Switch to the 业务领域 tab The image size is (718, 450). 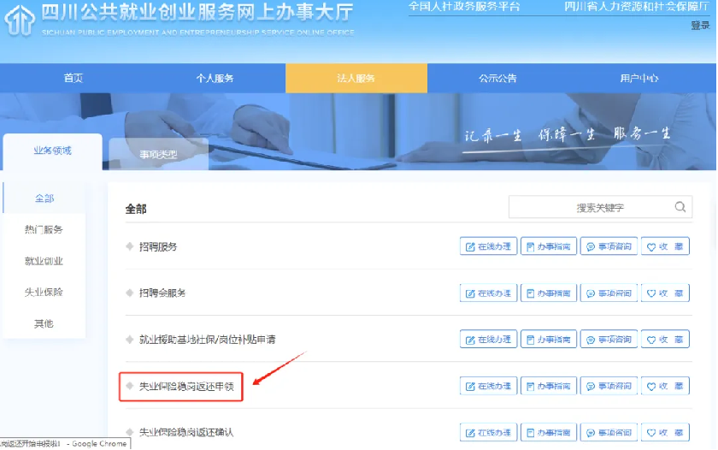point(53,151)
